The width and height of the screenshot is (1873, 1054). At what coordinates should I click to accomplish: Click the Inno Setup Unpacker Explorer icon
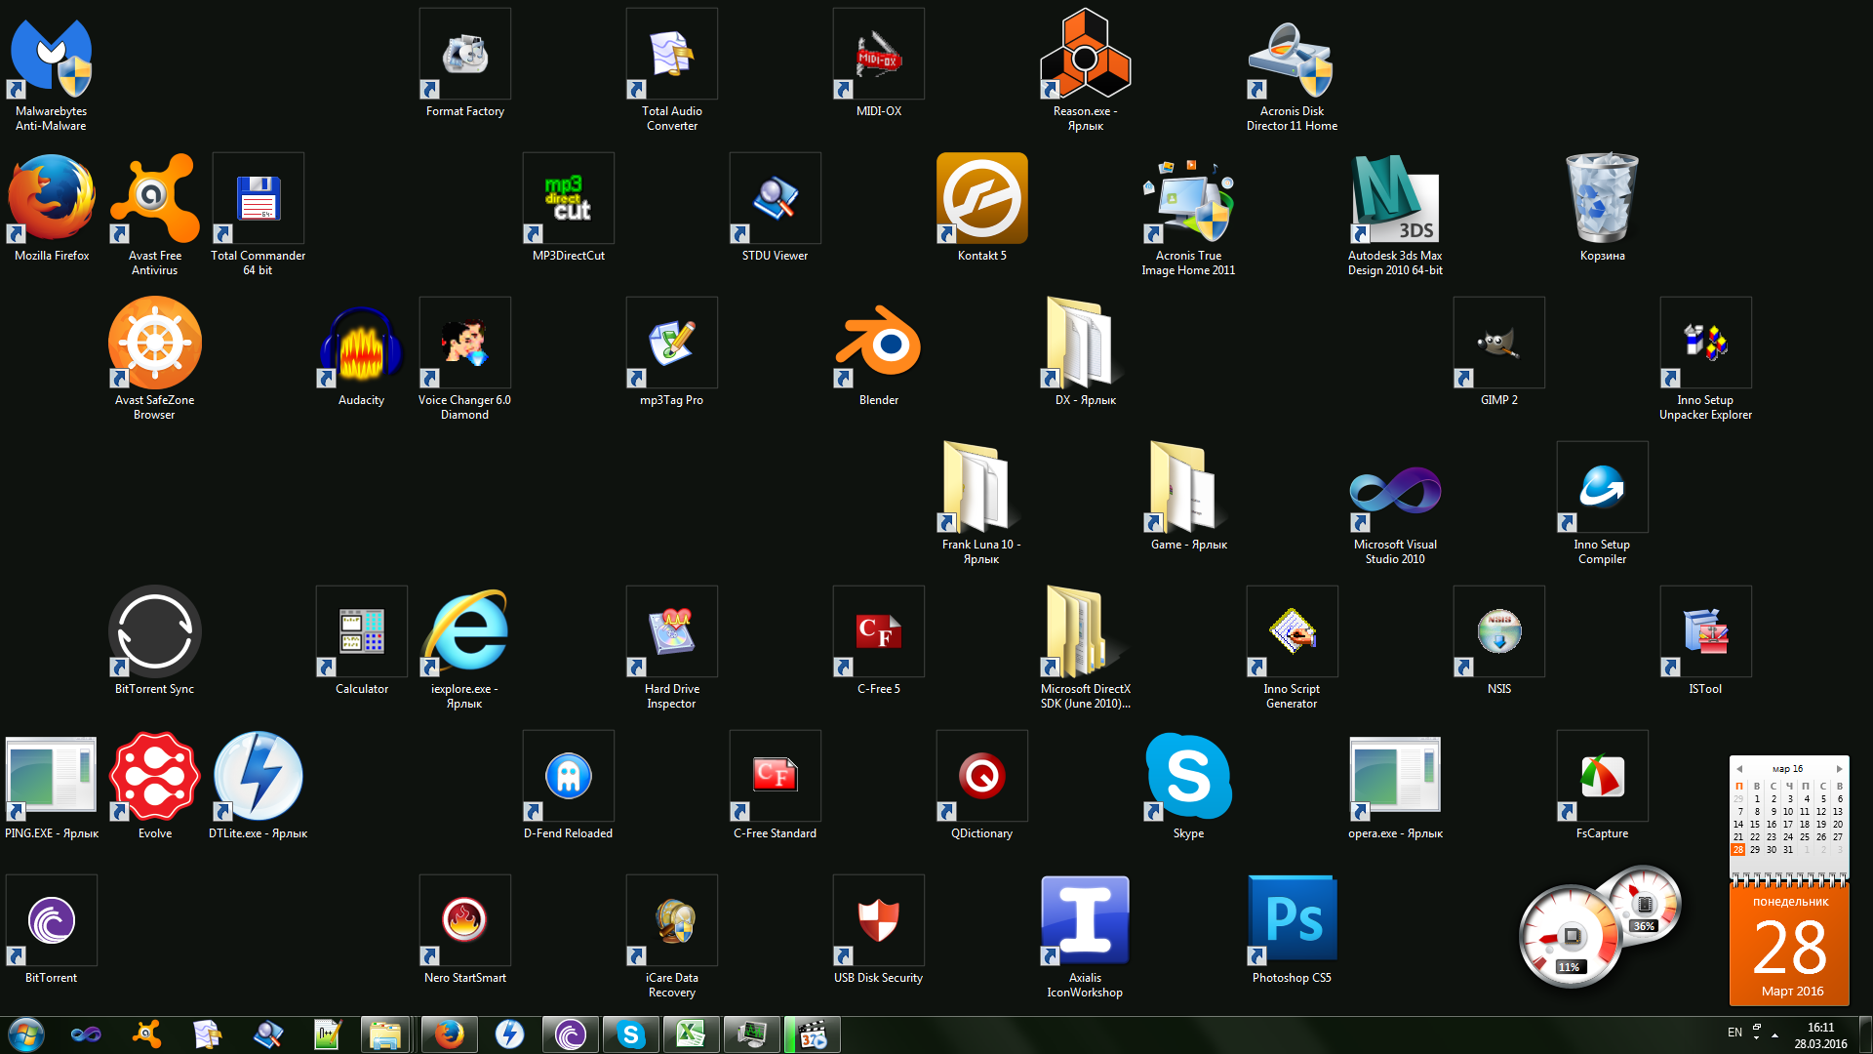click(x=1706, y=344)
